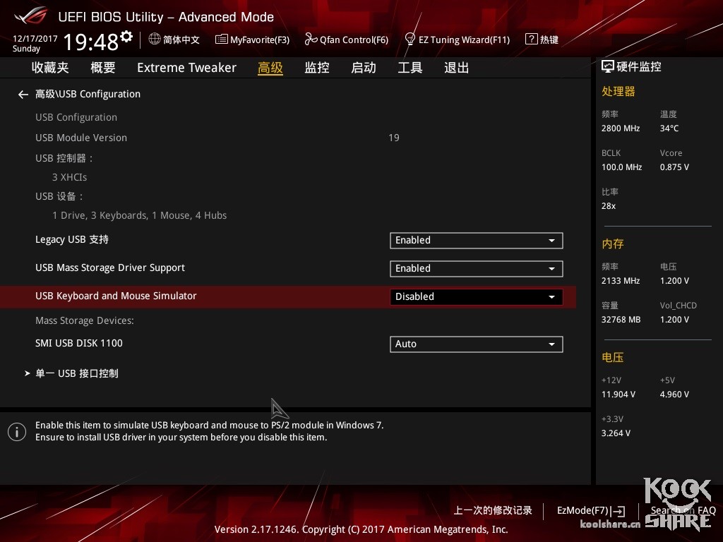Click the 硬件监控 panel title
Screen dimensions: 723x542
point(638,67)
